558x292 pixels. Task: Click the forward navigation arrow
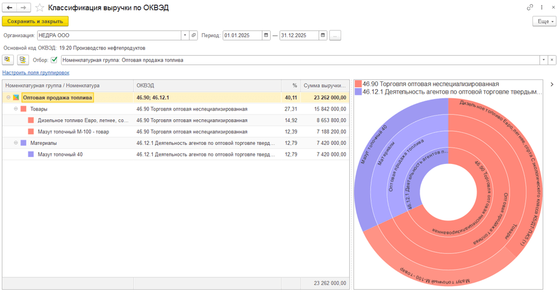pyautogui.click(x=24, y=8)
